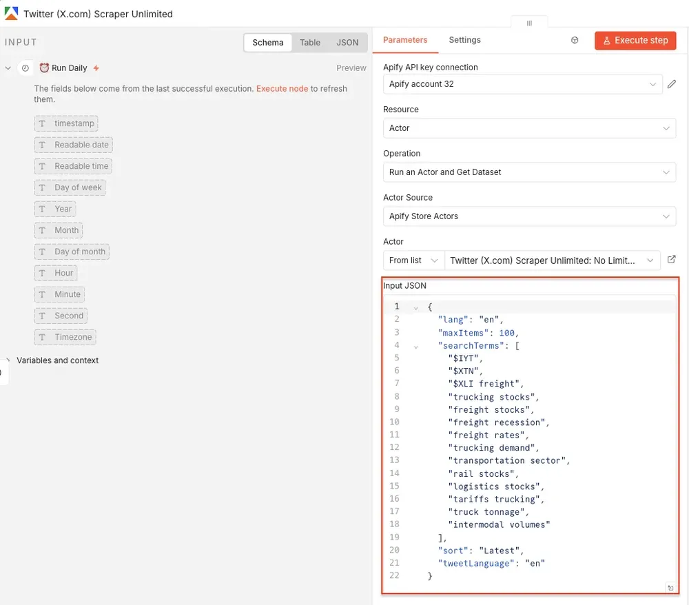Click the Second field pill

[x=61, y=316]
